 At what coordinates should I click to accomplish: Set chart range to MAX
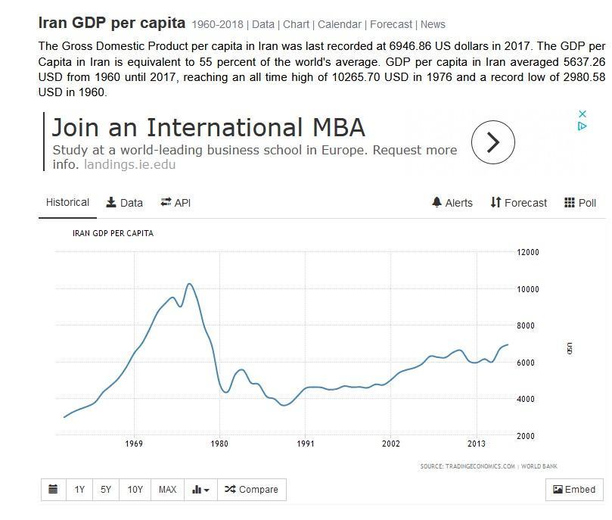click(167, 489)
